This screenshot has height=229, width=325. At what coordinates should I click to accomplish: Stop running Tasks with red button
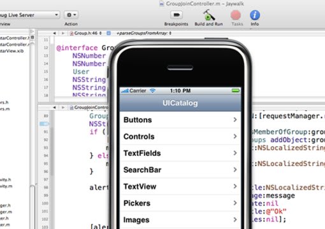coord(236,15)
